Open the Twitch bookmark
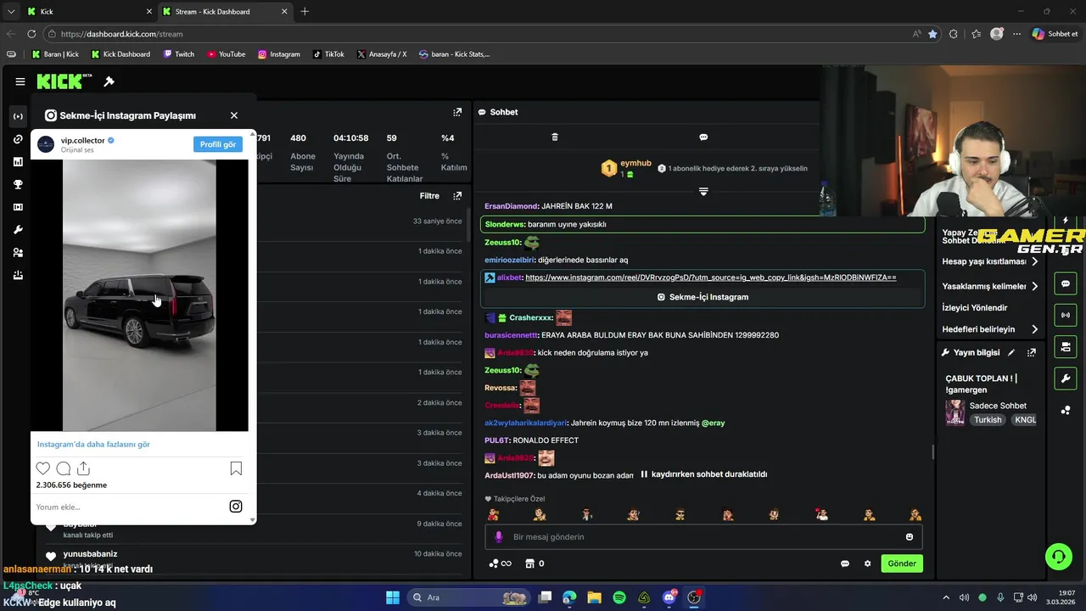Viewport: 1086px width, 611px height. click(x=178, y=54)
